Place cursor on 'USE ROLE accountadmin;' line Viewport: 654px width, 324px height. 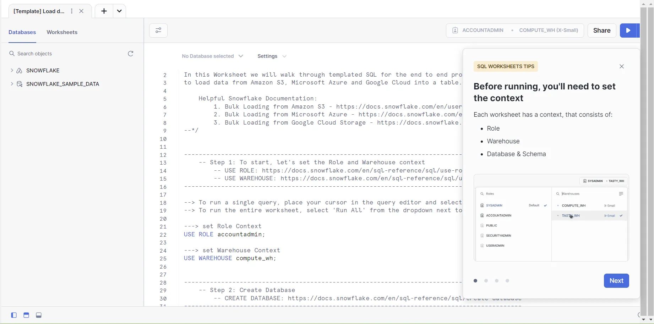click(x=225, y=235)
